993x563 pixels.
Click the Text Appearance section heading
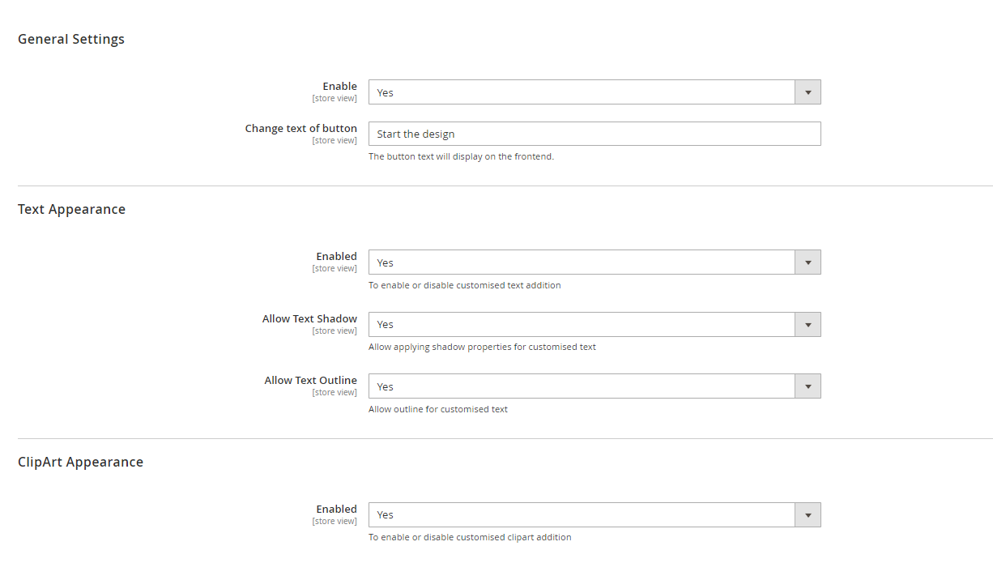pos(71,208)
